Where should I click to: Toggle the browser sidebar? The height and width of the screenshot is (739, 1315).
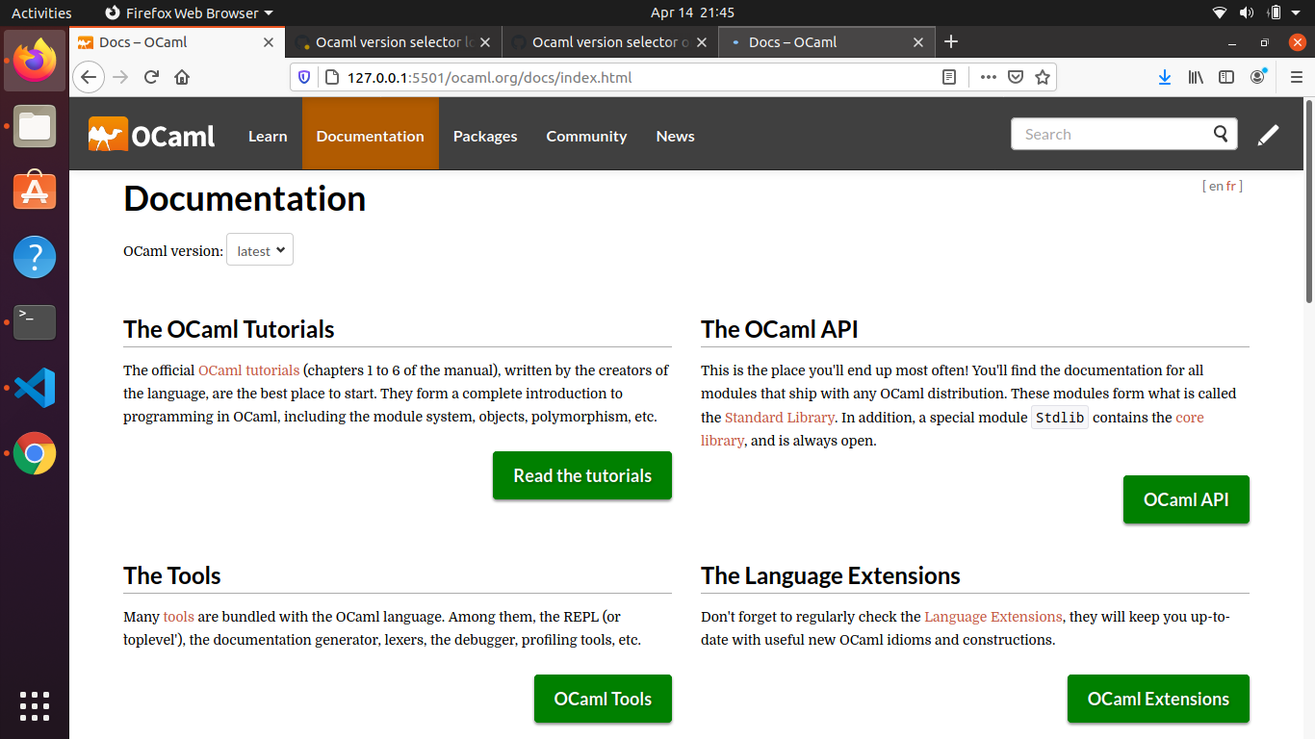[1226, 77]
